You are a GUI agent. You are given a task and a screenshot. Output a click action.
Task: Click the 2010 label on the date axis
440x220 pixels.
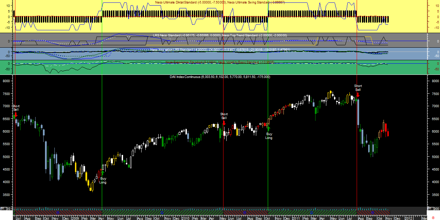point(186,218)
